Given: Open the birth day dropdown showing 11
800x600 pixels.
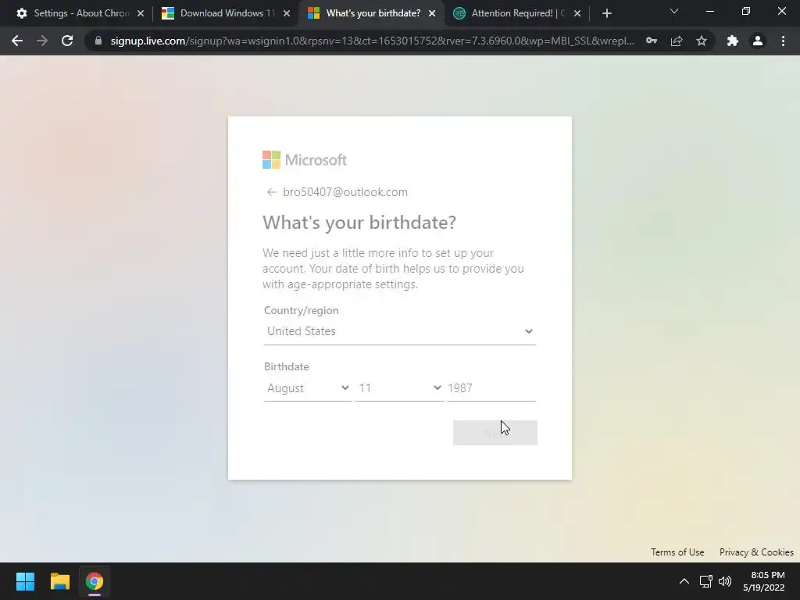Looking at the screenshot, I should pos(399,388).
